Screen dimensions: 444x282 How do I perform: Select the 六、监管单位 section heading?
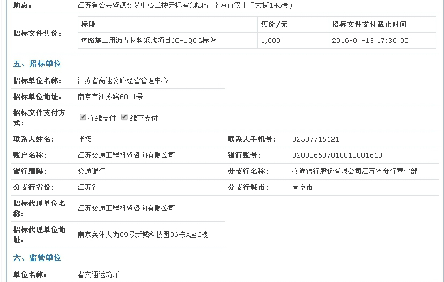pyautogui.click(x=37, y=258)
